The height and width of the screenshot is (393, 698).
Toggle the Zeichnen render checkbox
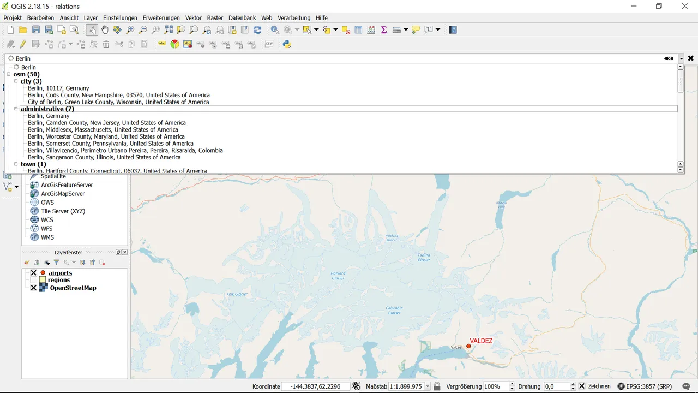click(x=582, y=386)
